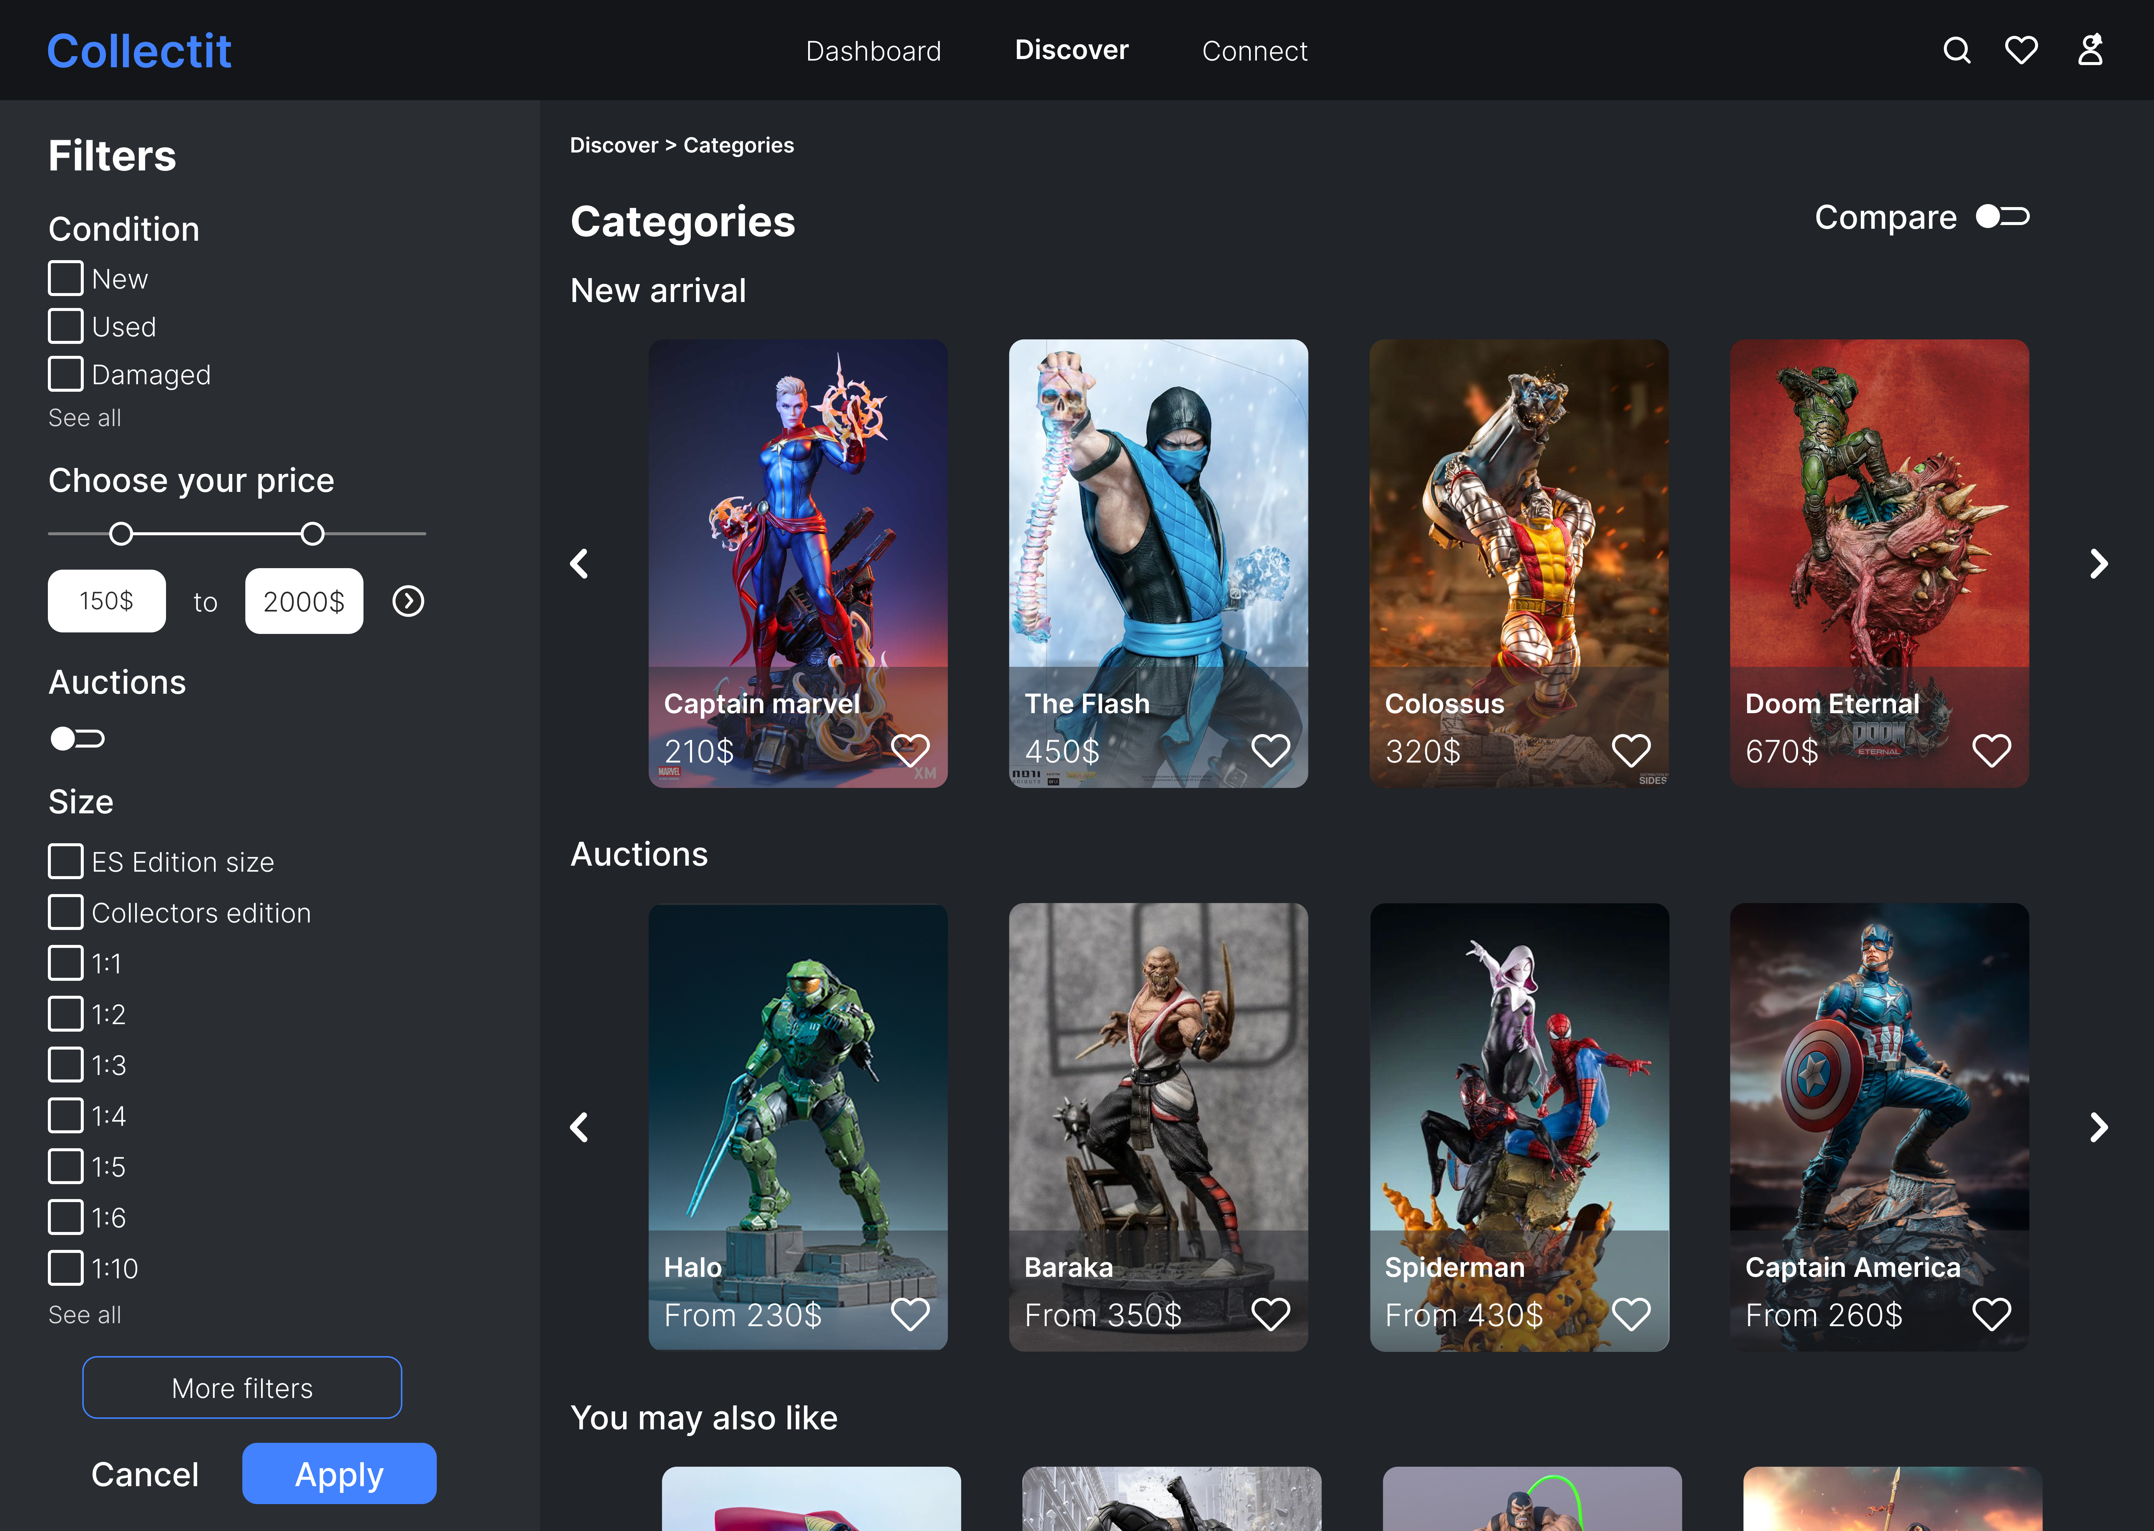Apply the selected filters
Image resolution: width=2154 pixels, height=1531 pixels.
(340, 1473)
